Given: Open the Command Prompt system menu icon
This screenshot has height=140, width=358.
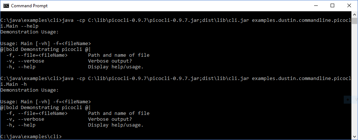Looking at the screenshot, I should (6, 6).
